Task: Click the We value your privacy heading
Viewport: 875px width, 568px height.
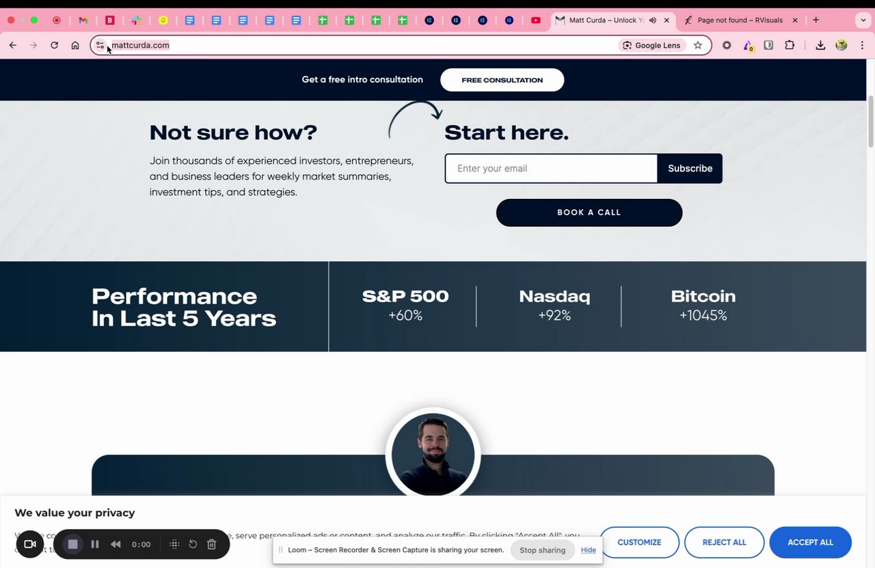Action: [x=75, y=513]
